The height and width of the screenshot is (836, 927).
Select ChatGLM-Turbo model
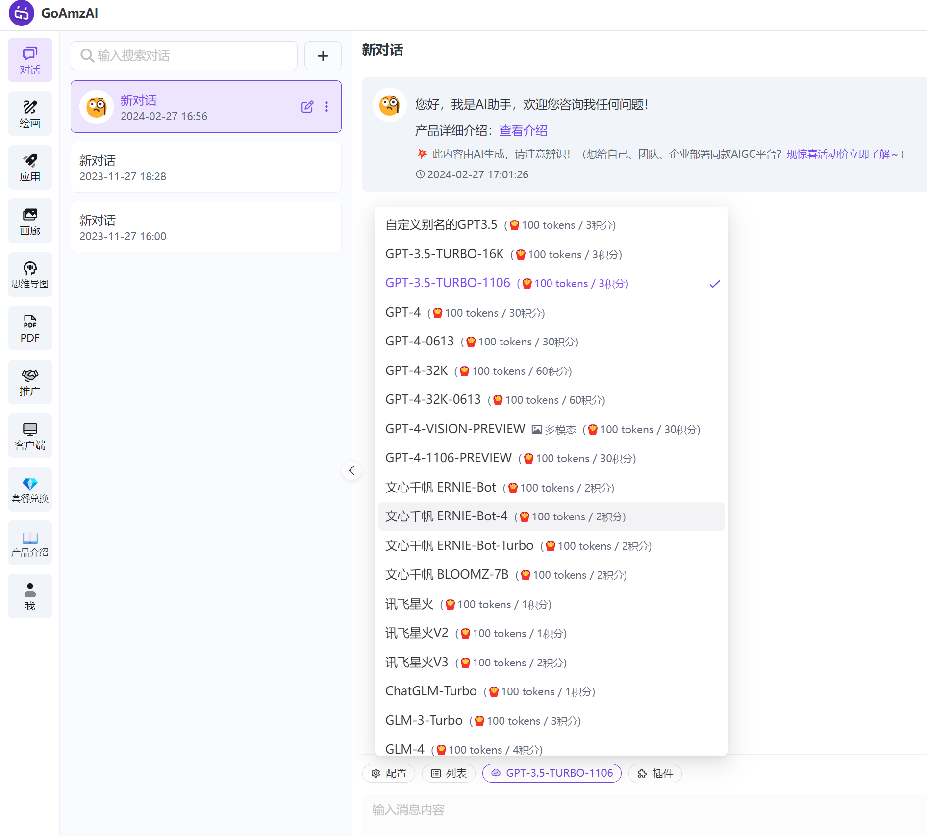click(551, 691)
